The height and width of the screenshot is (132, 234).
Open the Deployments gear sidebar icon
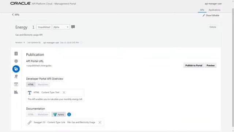tap(16, 61)
